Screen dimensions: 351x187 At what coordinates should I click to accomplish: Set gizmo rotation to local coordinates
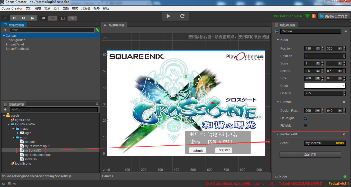click(x=63, y=18)
